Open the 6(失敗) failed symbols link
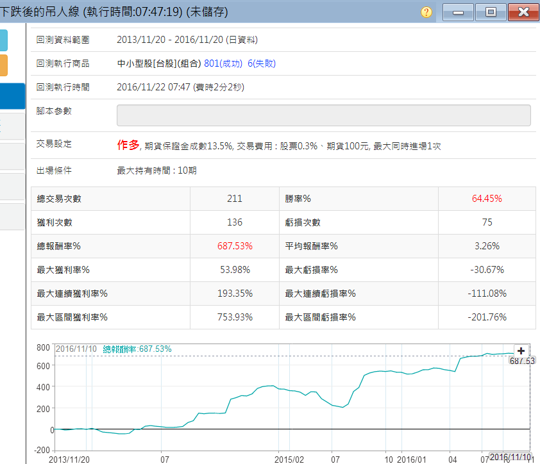This screenshot has width=540, height=464. pyautogui.click(x=262, y=63)
